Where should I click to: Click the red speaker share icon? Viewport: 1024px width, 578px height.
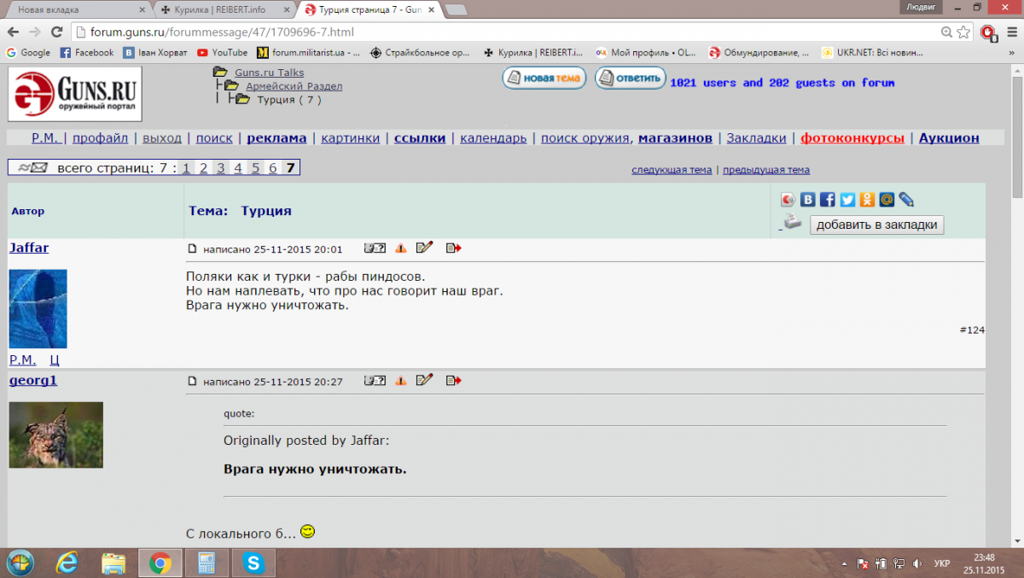[788, 200]
